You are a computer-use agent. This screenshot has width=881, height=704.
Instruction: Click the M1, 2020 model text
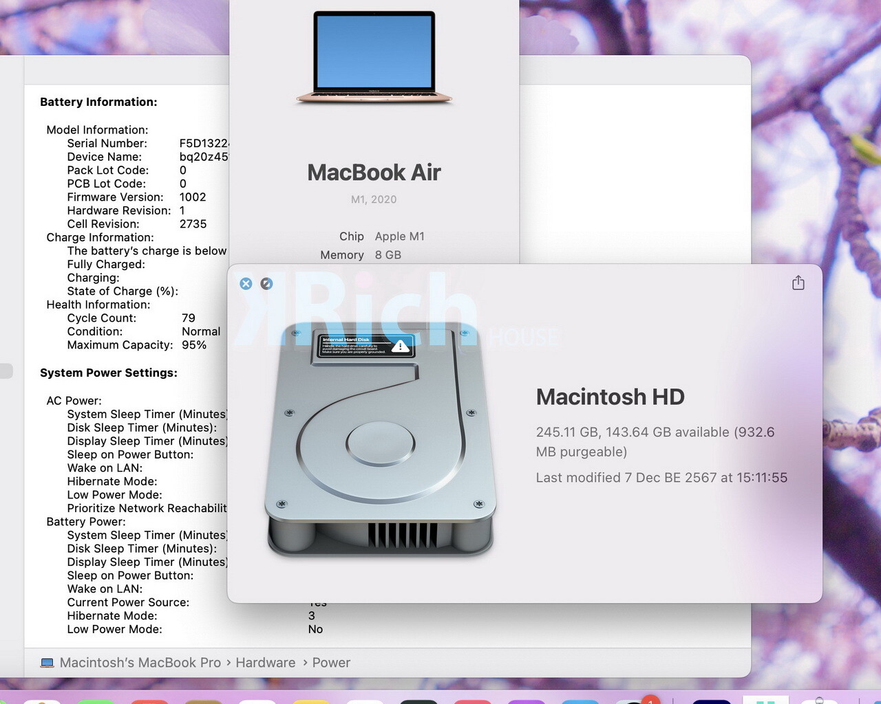[x=374, y=199]
